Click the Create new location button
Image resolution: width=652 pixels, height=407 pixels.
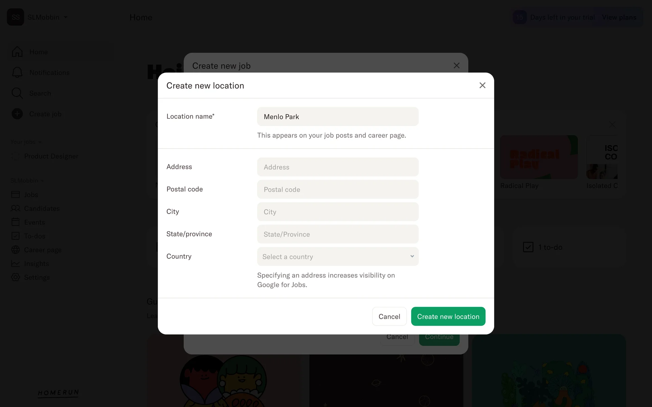point(448,316)
